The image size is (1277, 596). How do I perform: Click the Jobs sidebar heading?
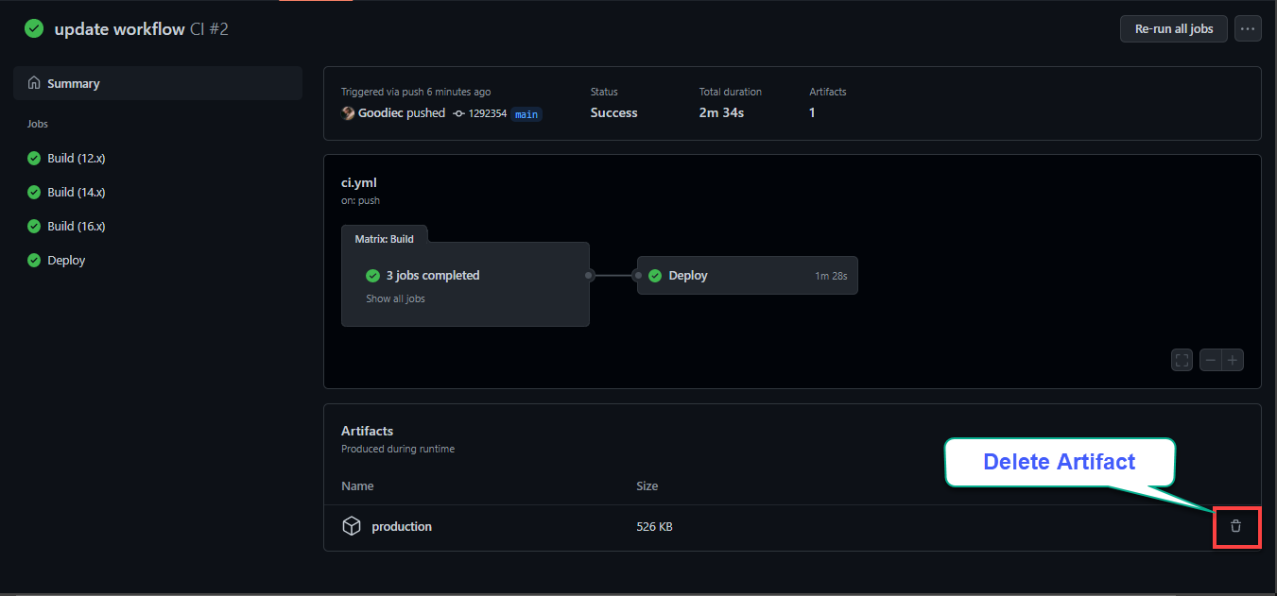38,124
